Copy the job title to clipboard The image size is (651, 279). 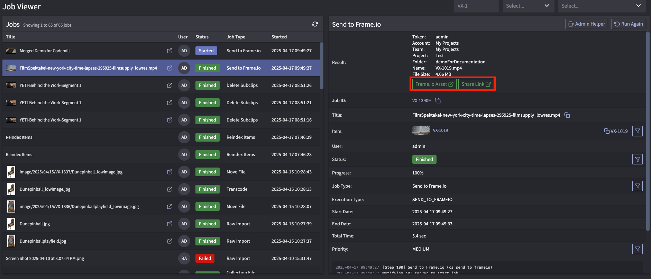tap(567, 115)
